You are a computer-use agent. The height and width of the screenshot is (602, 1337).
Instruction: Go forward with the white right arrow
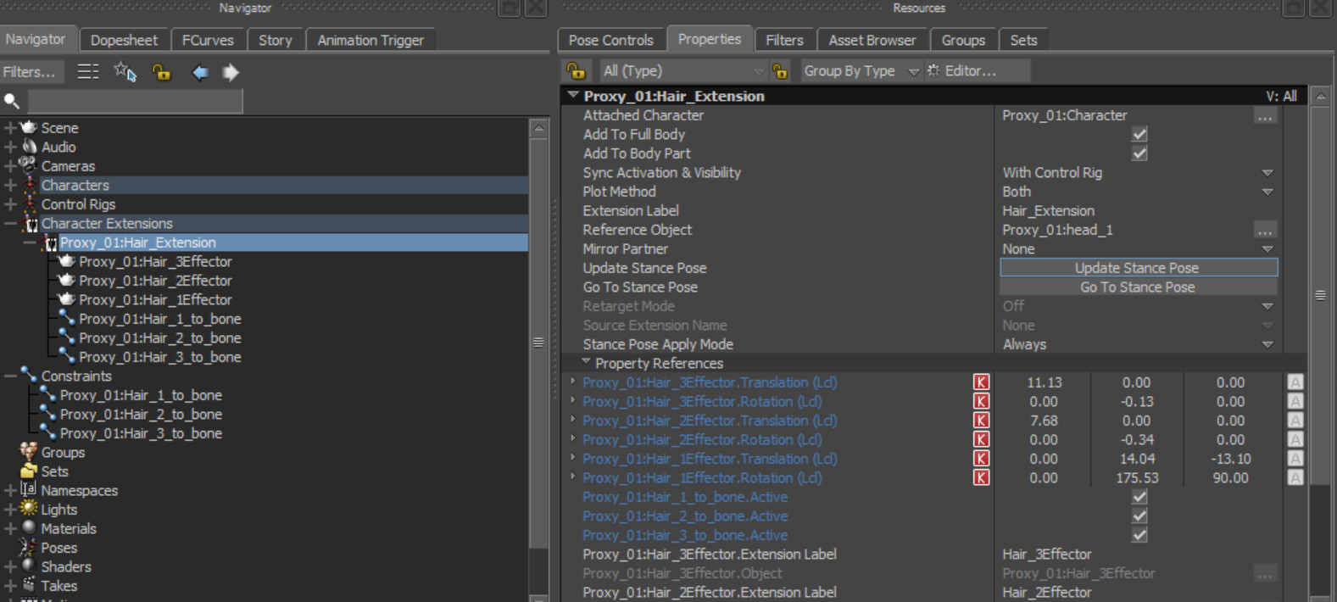(231, 72)
